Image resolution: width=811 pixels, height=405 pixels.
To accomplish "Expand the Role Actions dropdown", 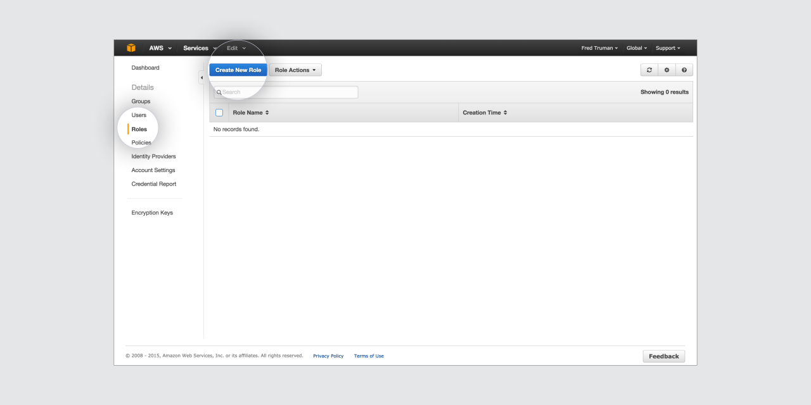I will point(295,70).
